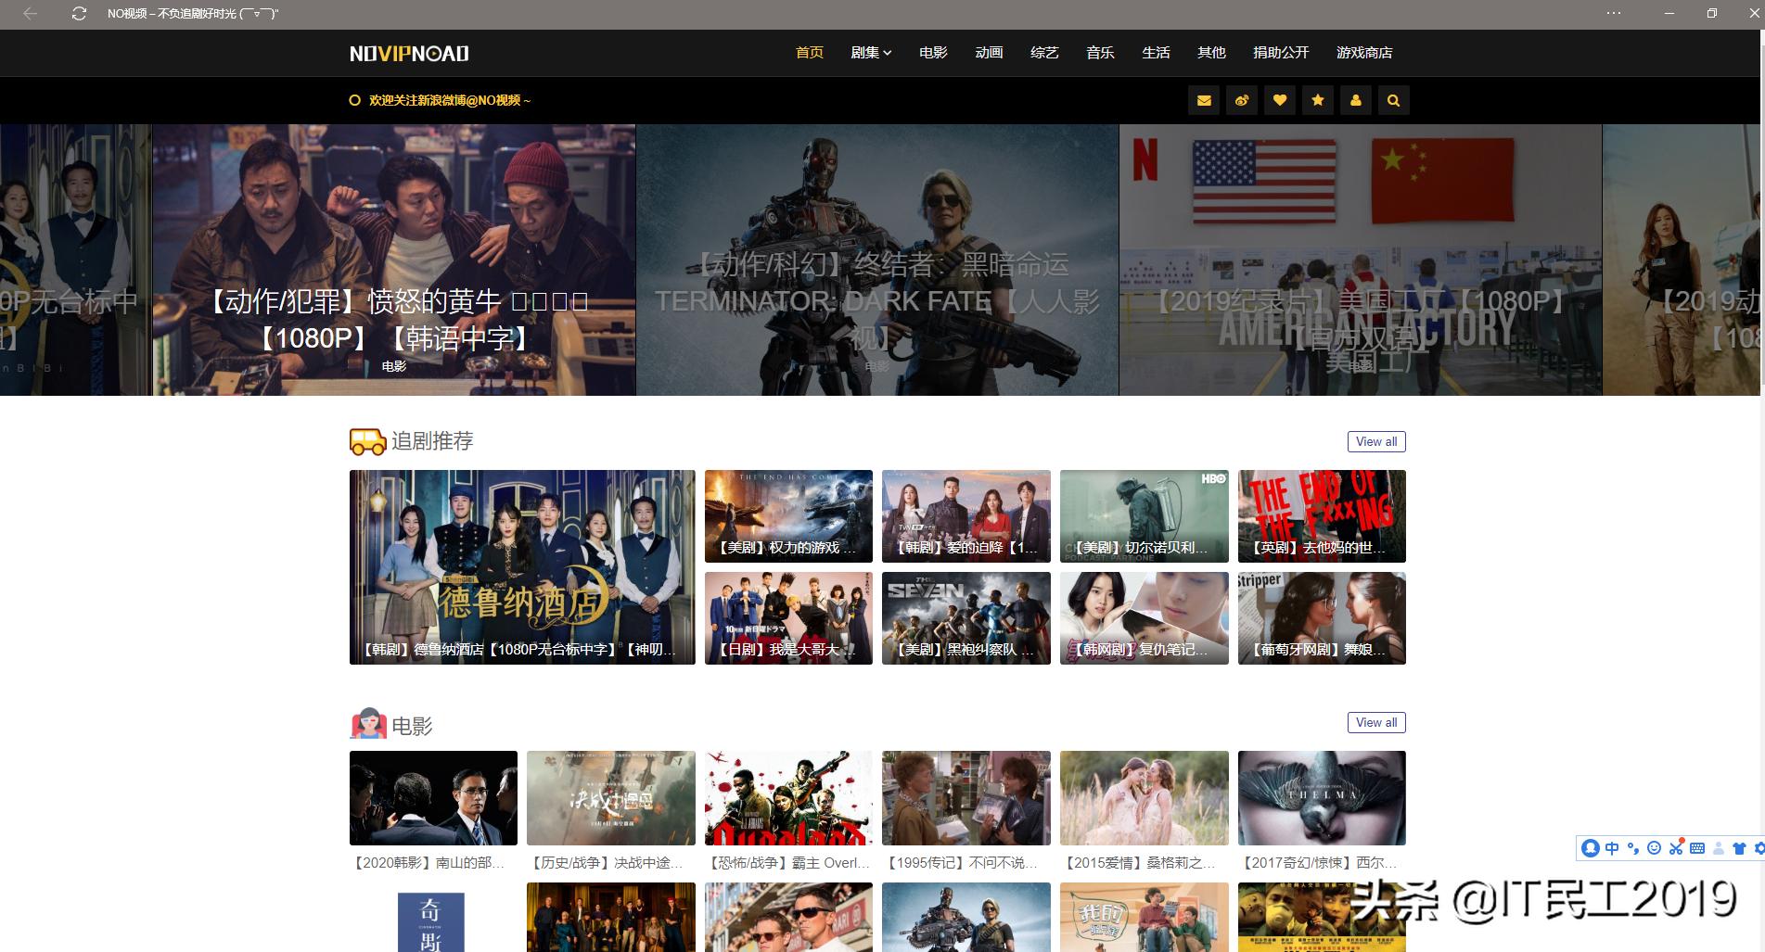1765x952 pixels.
Task: Open the user profile icon
Action: point(1356,100)
